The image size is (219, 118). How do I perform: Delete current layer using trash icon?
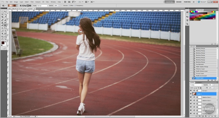pos(215,116)
